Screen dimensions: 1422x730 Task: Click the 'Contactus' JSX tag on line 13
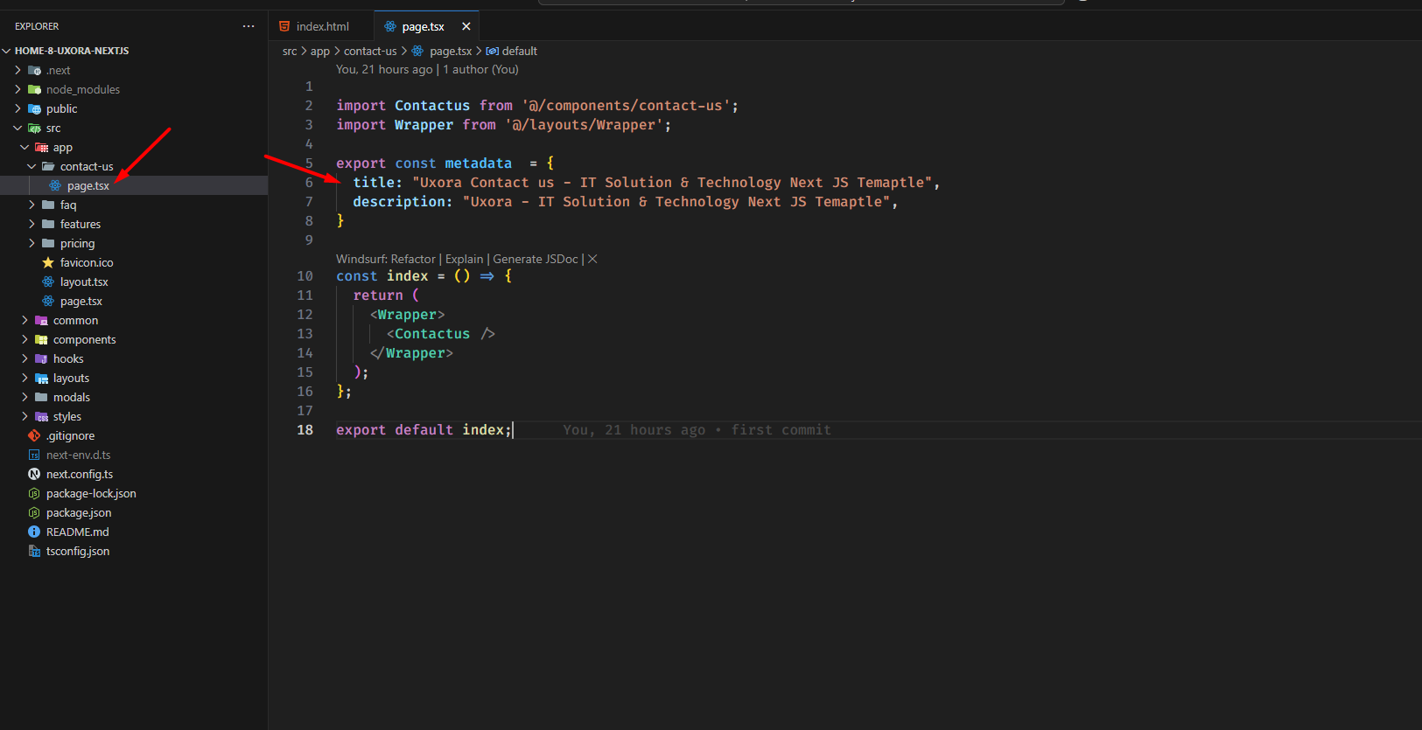pos(432,334)
